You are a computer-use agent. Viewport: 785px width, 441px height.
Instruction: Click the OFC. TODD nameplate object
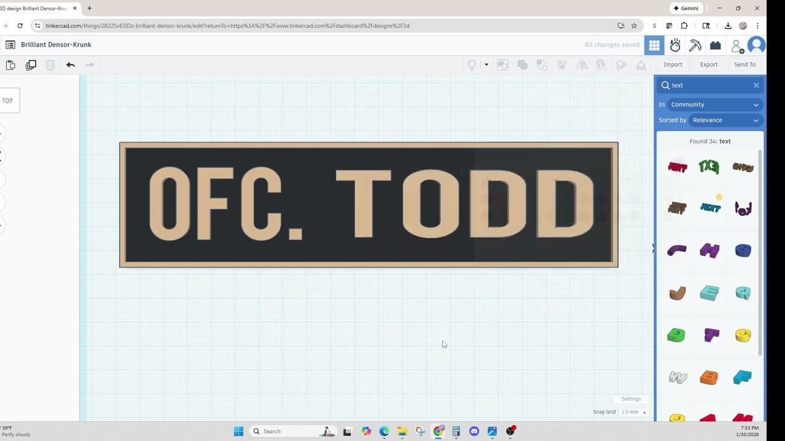369,205
